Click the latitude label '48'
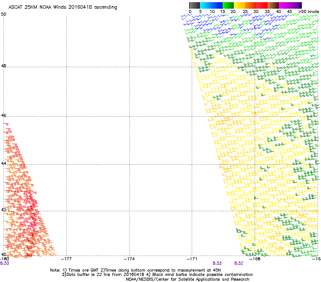 coord(3,66)
